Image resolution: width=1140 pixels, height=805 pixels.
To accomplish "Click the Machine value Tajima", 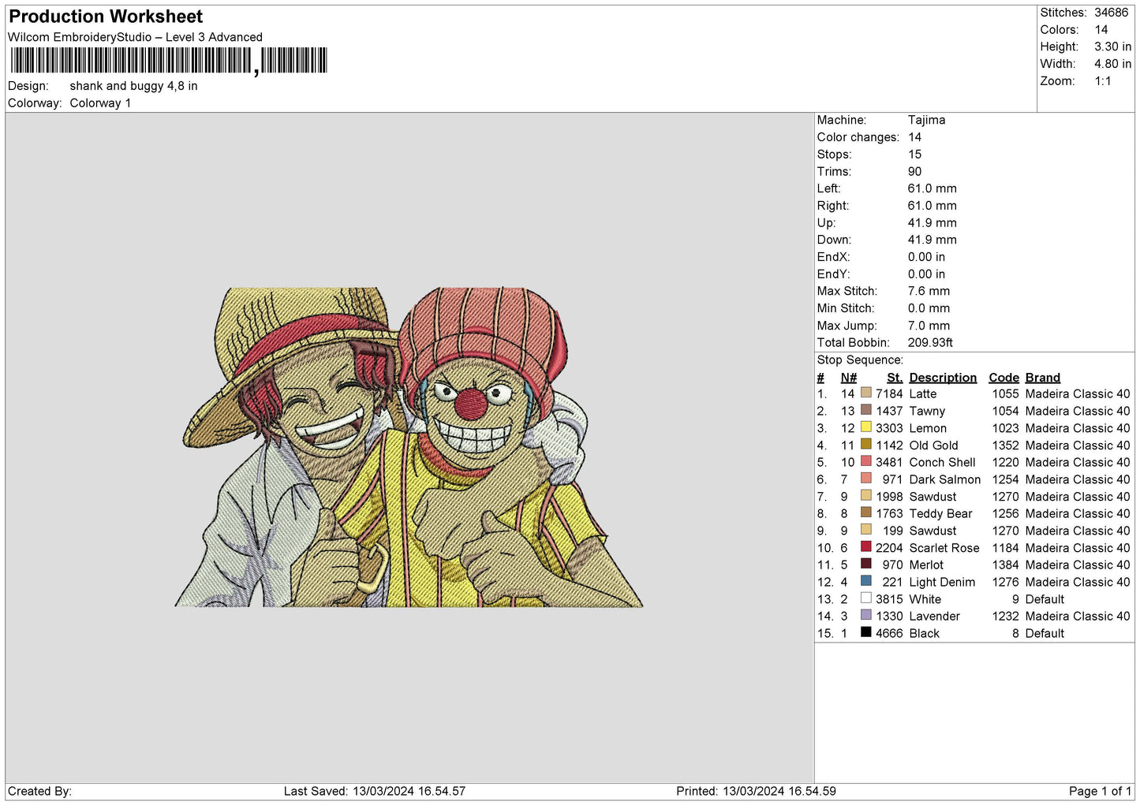I will click(x=926, y=120).
